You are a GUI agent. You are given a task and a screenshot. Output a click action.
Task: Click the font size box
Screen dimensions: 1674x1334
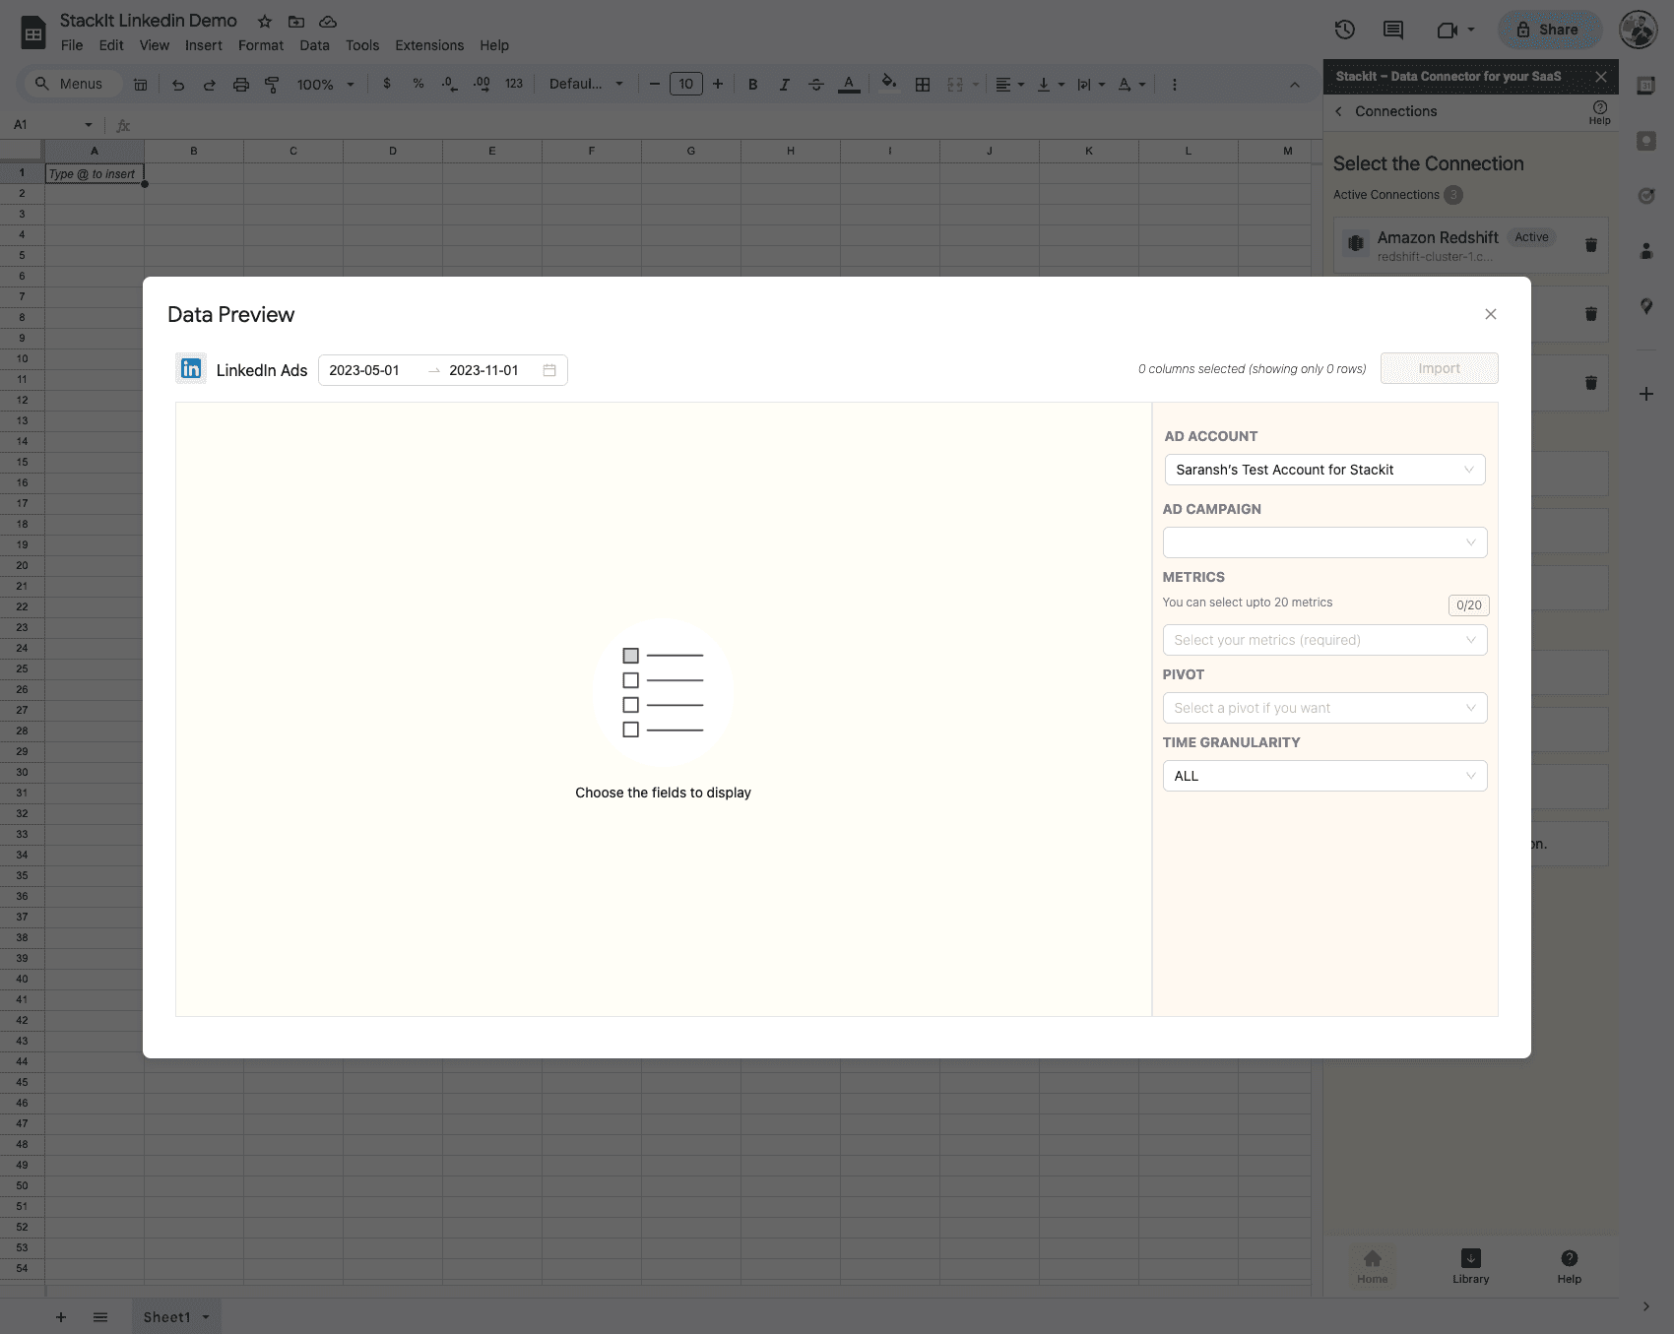pos(686,84)
